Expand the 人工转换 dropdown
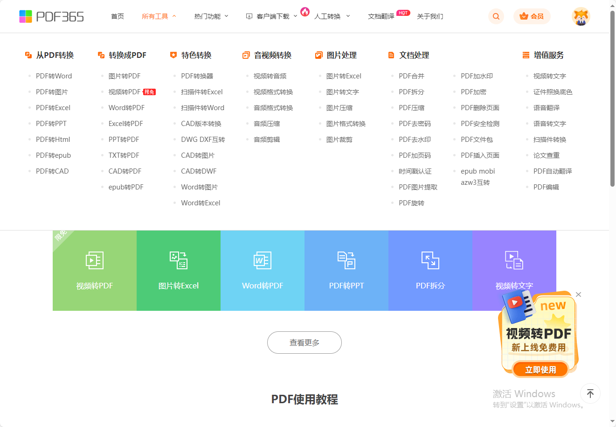This screenshot has height=427, width=616. tap(348, 16)
